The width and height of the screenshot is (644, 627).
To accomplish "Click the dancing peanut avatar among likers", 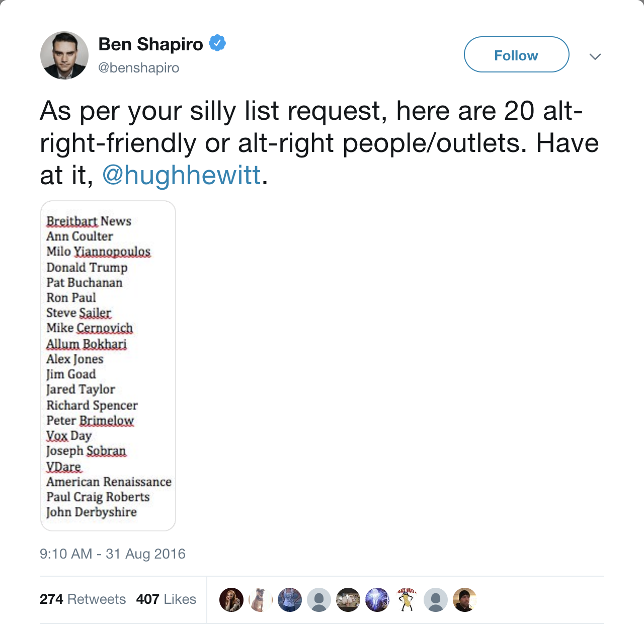I will point(407,600).
